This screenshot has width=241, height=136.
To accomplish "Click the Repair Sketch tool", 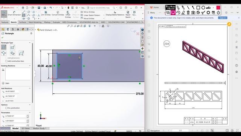I will [x=128, y=14].
